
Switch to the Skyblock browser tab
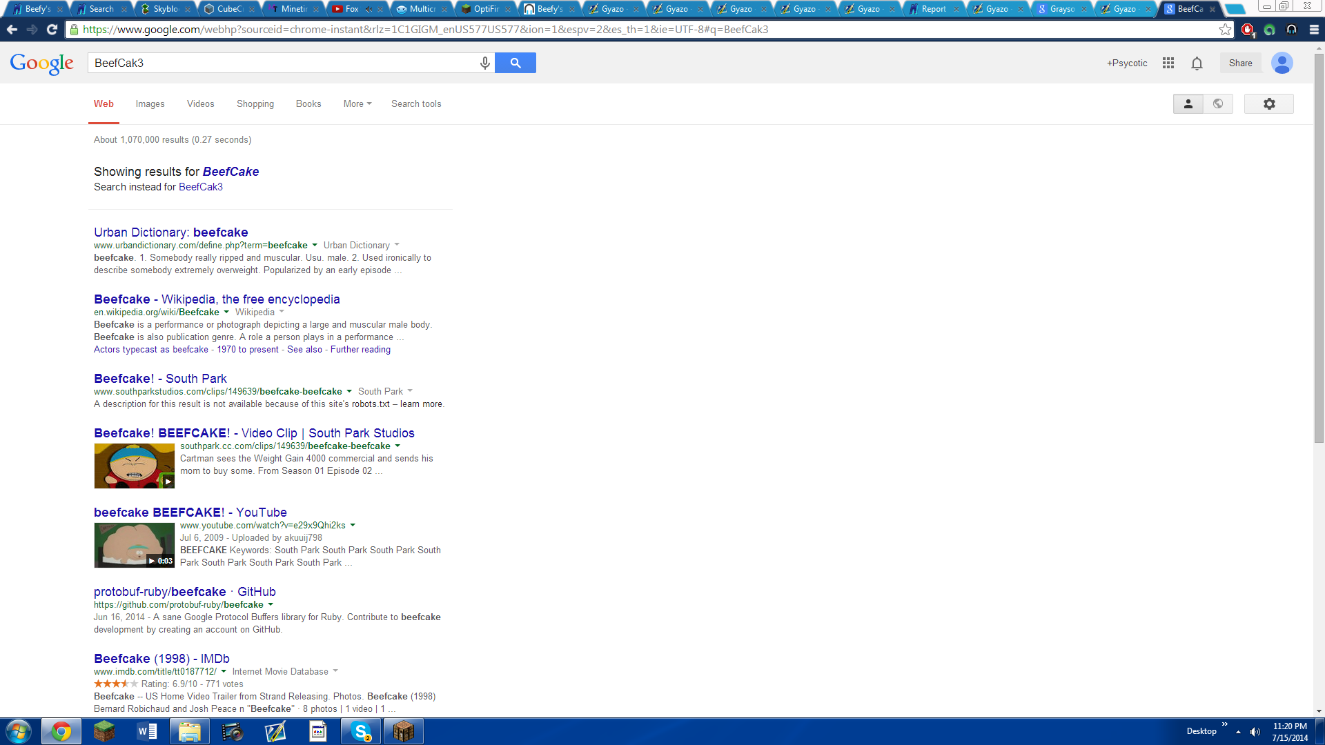(x=166, y=9)
